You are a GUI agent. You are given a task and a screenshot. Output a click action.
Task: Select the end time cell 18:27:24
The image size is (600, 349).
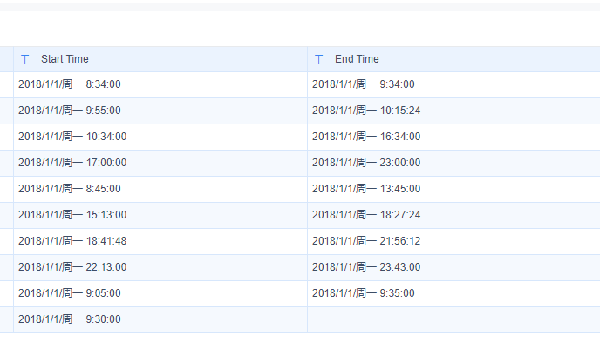(x=366, y=215)
